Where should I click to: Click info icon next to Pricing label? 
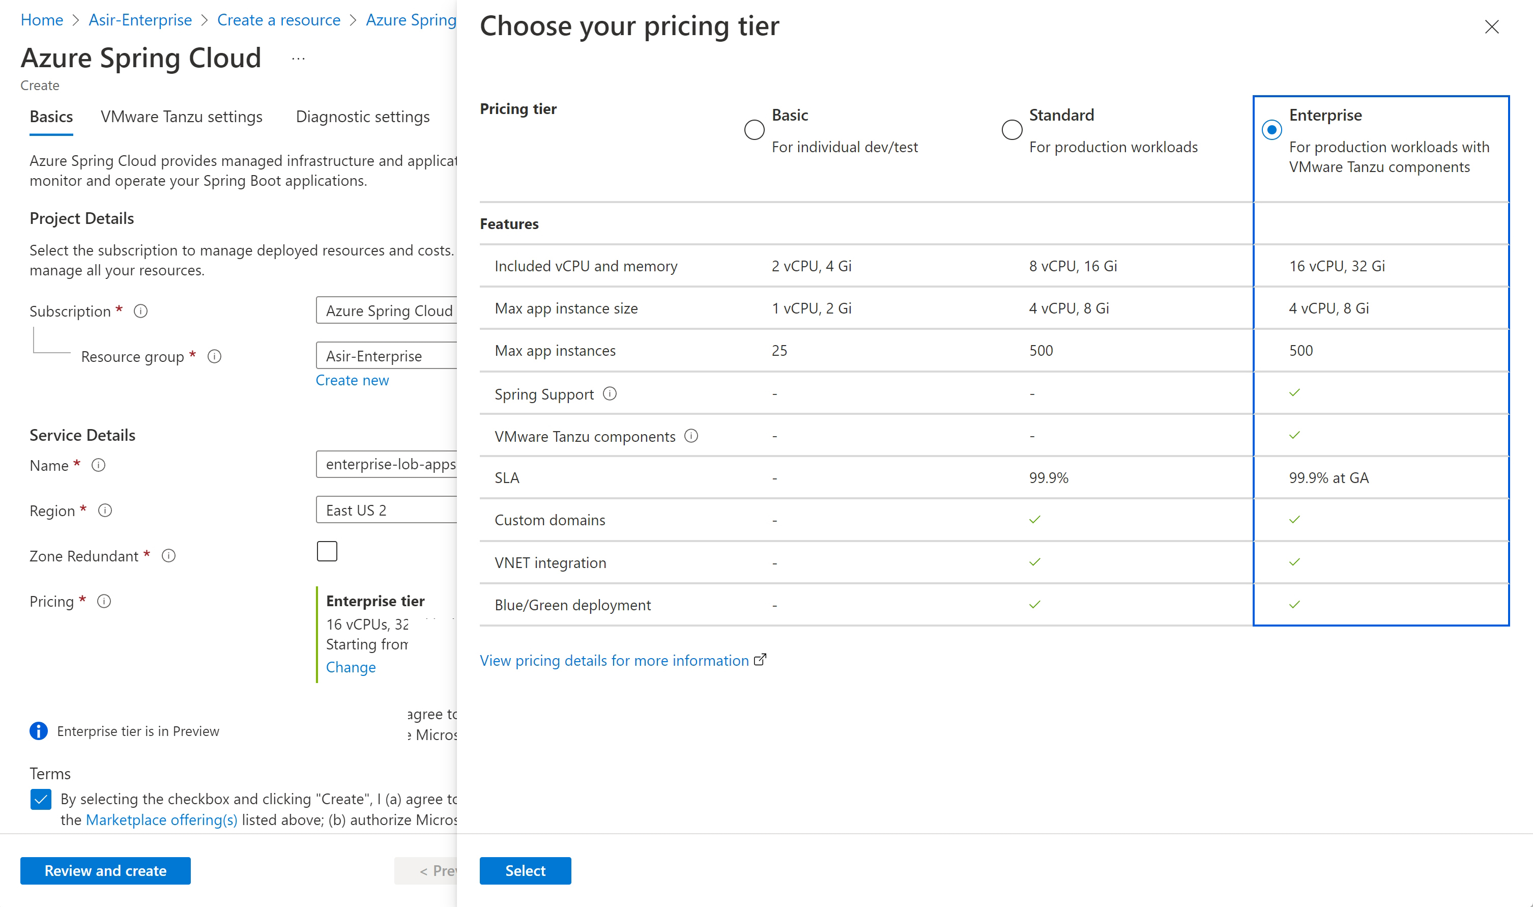click(104, 602)
